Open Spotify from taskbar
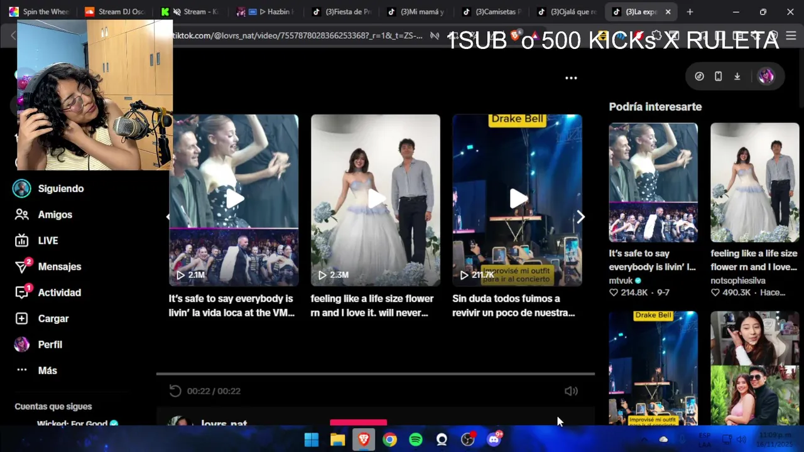 click(416, 439)
